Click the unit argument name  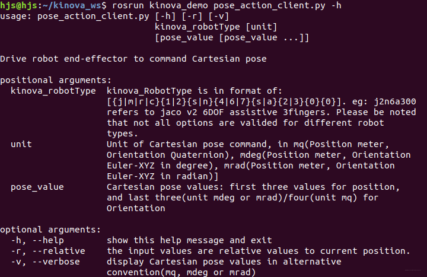(x=21, y=144)
